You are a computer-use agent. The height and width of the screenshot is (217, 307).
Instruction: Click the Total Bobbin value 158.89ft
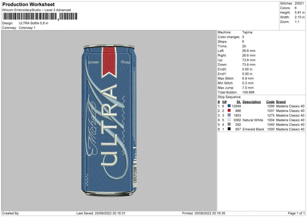pos(248,93)
